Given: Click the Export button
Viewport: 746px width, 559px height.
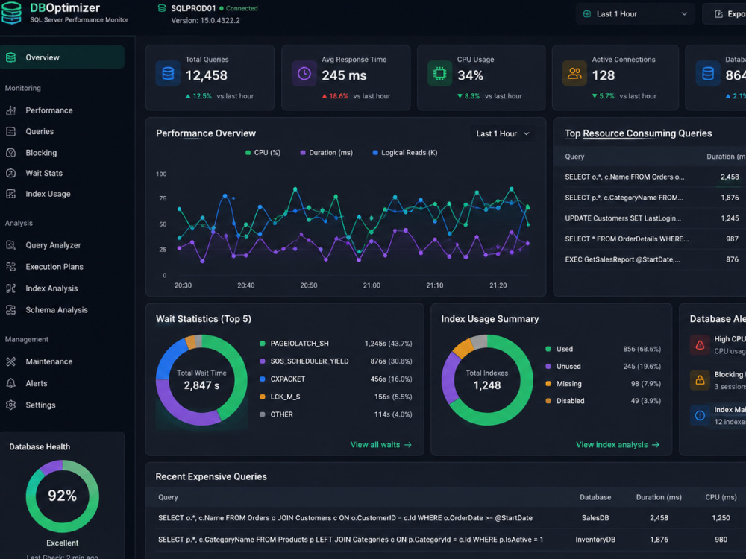Looking at the screenshot, I should [724, 13].
